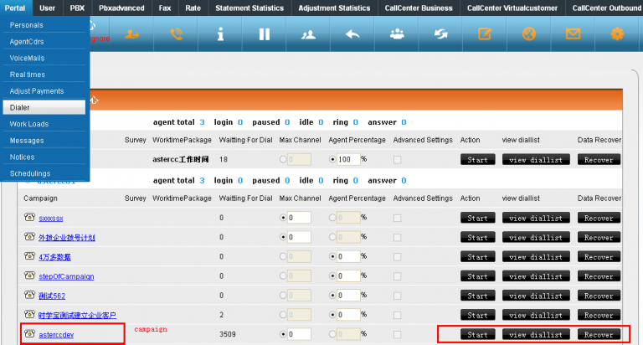Viewport: 643px width, 345px height.
Task: Click the info icon in the toolbar
Action: tap(220, 34)
